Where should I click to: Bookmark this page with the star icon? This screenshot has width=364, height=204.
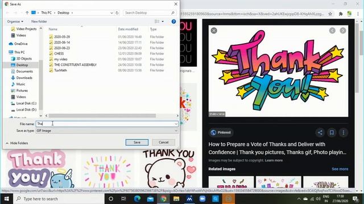point(330,14)
